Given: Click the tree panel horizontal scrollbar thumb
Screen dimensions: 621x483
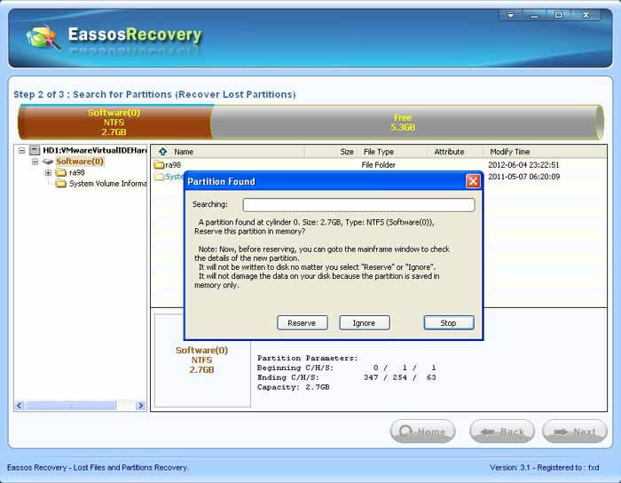Looking at the screenshot, I should point(71,406).
